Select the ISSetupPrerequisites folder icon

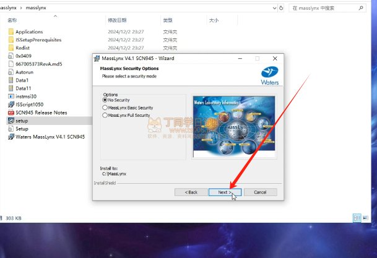tap(11, 40)
